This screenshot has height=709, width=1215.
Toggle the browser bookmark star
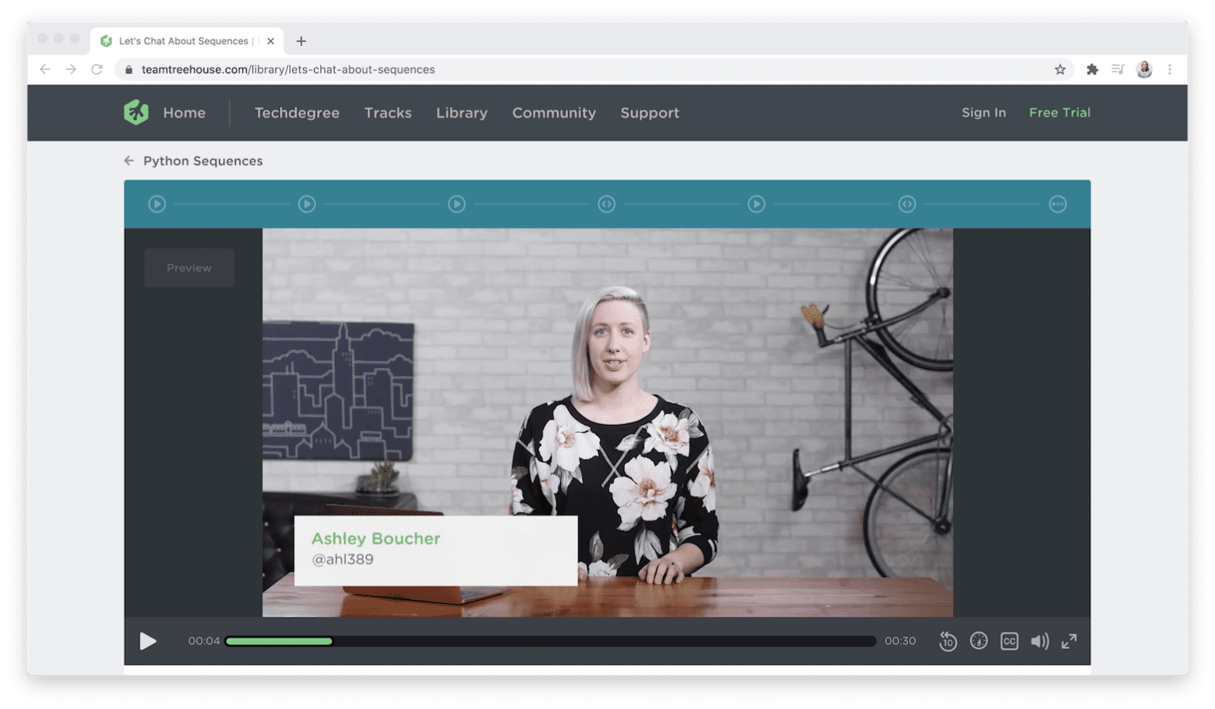(x=1060, y=70)
